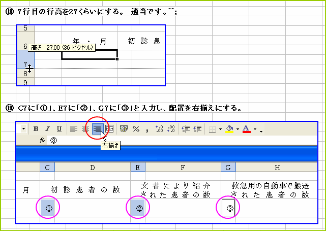The width and height of the screenshot is (326, 231).
Task: Click the increase indent icon
Action: coord(197,129)
